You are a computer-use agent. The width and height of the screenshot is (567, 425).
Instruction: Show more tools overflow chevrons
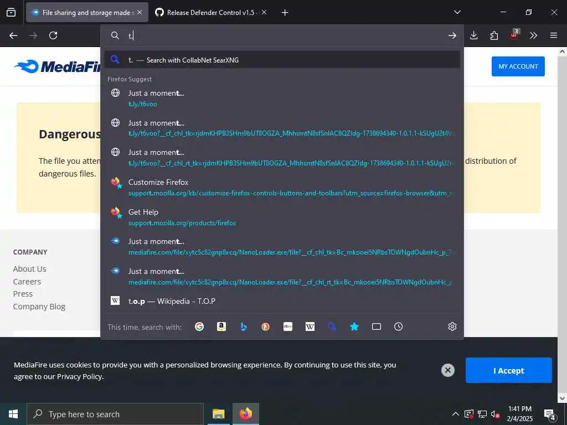pos(533,35)
